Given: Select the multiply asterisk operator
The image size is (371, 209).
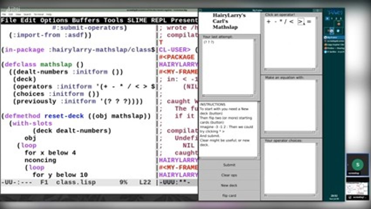Looking at the screenshot, I should [x=281, y=21].
